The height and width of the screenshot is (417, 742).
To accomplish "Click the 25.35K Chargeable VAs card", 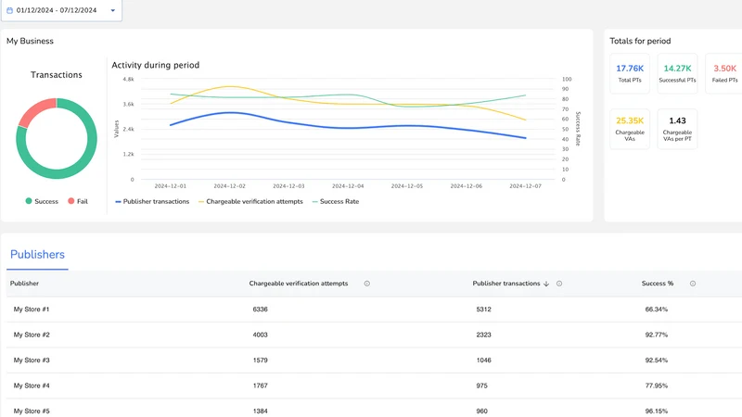I will click(630, 129).
